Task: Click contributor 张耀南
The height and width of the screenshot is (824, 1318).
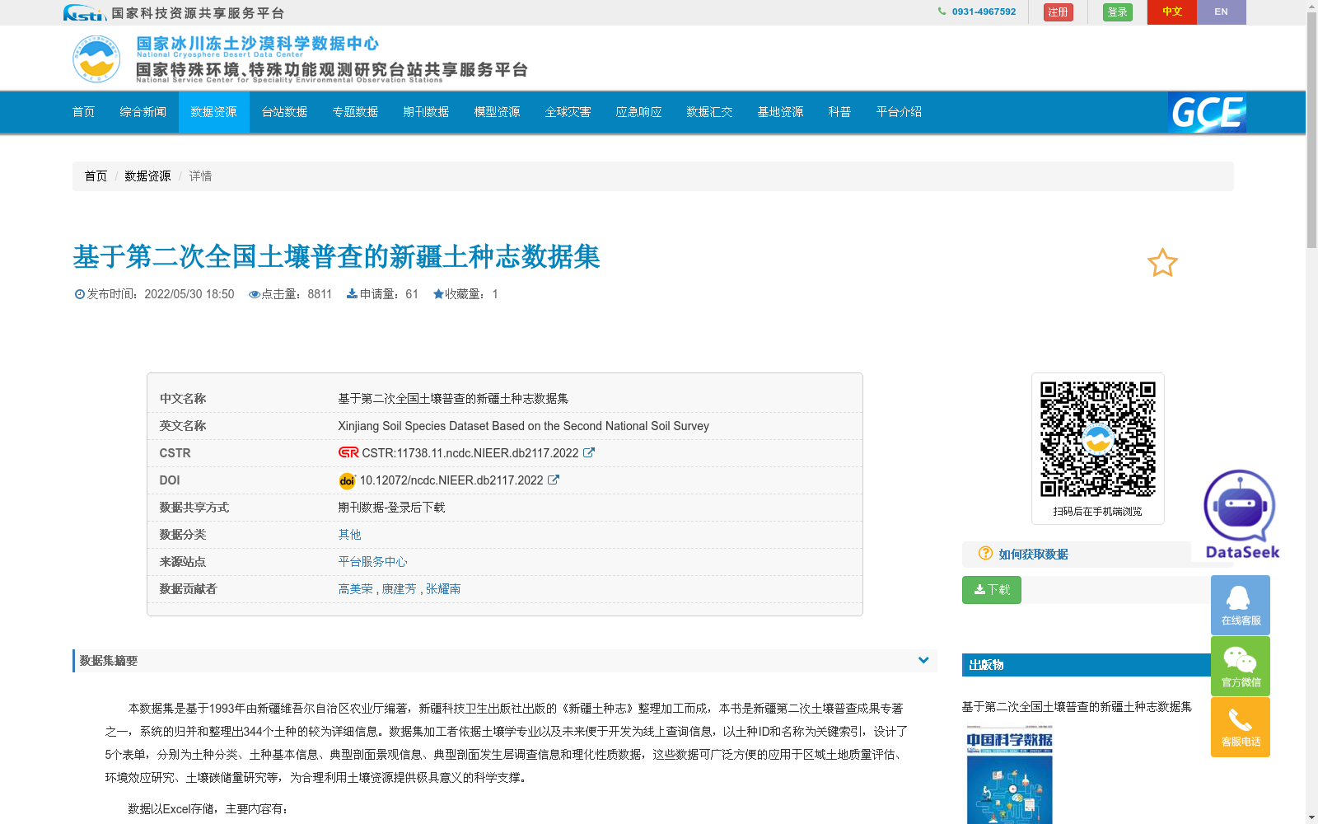Action: (x=443, y=589)
